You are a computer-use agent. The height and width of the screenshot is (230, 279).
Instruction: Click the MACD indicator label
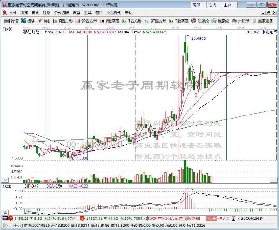point(7,186)
